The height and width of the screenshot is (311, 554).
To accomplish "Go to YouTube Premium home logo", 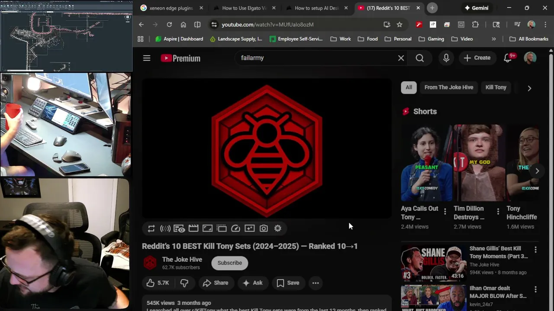I will pyautogui.click(x=180, y=58).
